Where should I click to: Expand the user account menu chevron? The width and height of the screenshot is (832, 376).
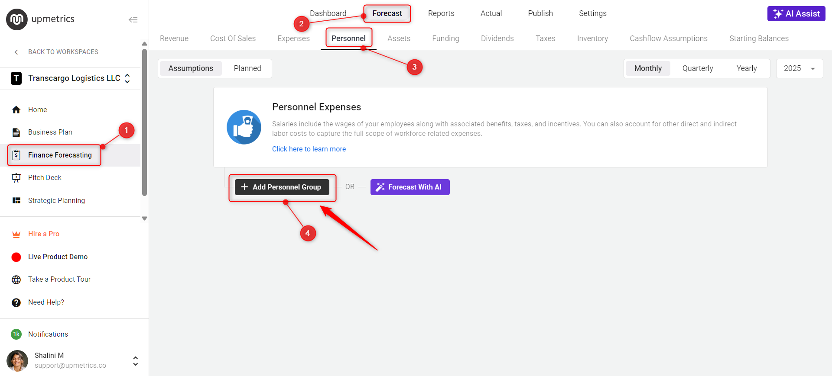click(136, 361)
